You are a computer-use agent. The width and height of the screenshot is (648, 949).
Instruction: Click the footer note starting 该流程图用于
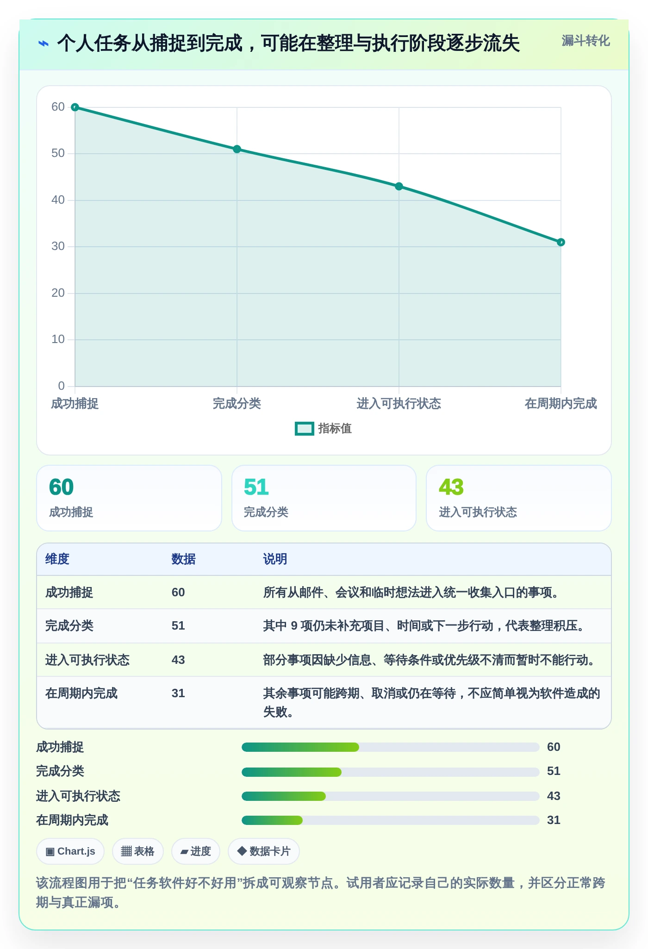[x=321, y=893]
